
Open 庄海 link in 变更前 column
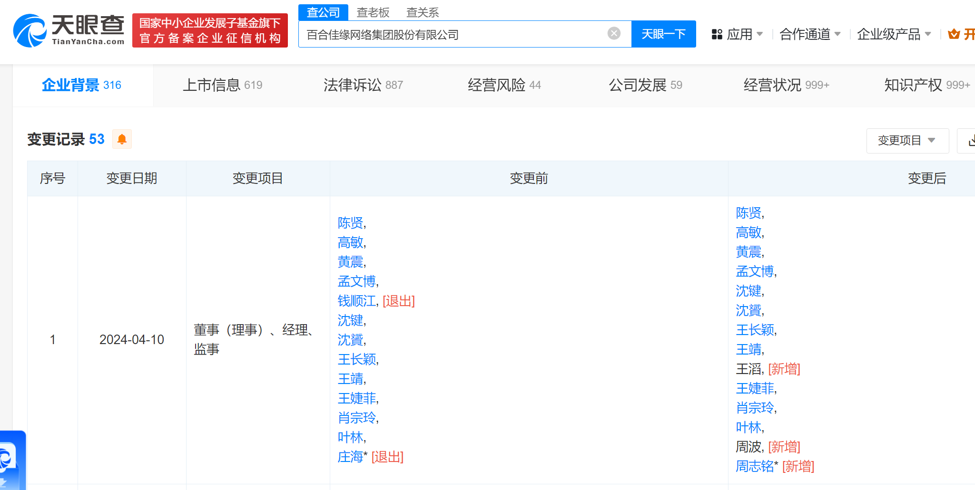click(350, 457)
